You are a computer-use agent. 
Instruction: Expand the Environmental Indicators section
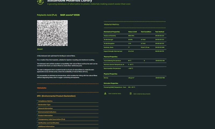point(68,112)
